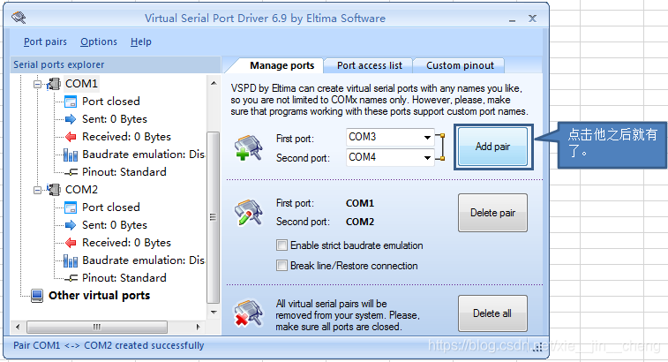Toggle Break line/Restore connection checkbox

click(x=281, y=266)
